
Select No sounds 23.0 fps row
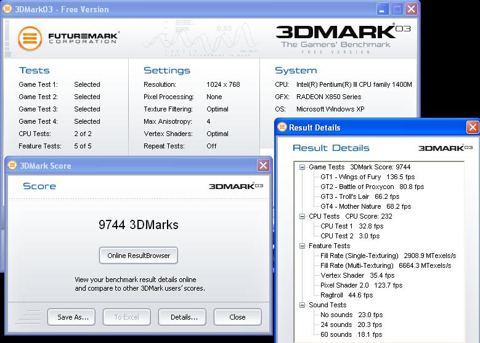[x=352, y=315]
